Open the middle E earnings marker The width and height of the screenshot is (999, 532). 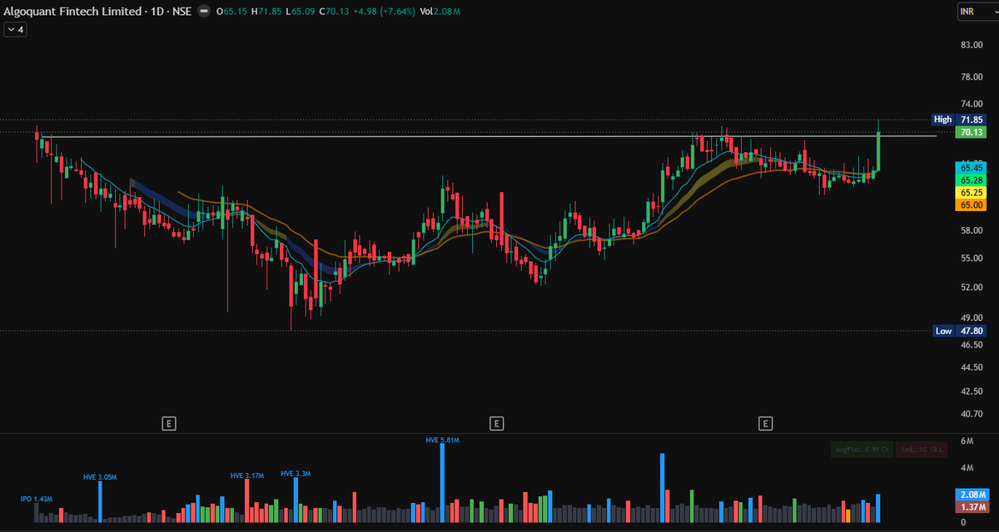496,424
